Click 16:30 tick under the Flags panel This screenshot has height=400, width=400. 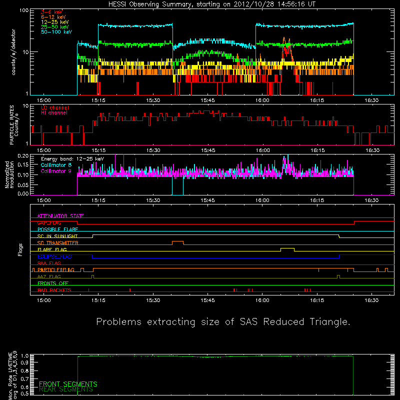[x=371, y=300]
